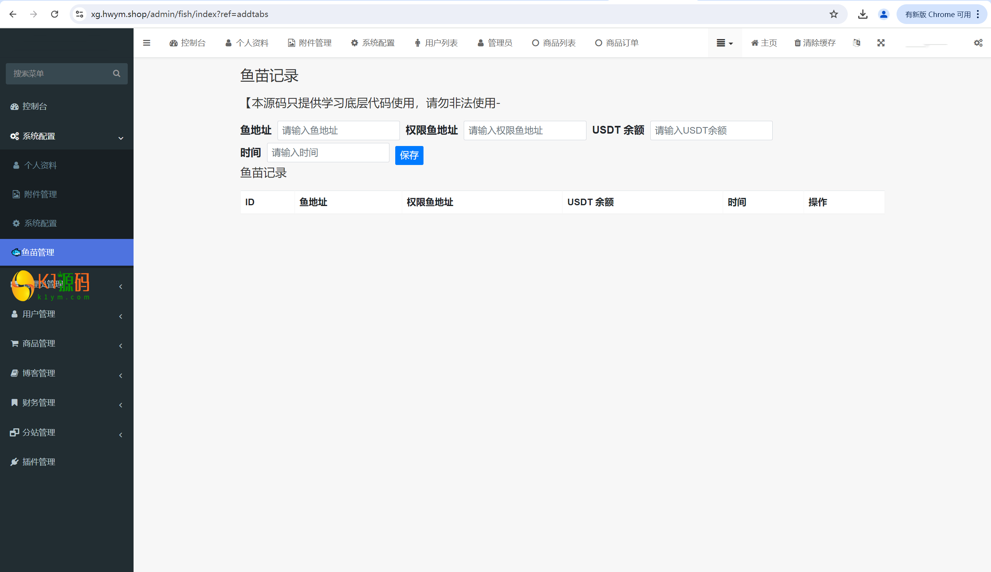The image size is (991, 572).
Task: Click the hamburger sidebar toggle icon
Action: 146,43
